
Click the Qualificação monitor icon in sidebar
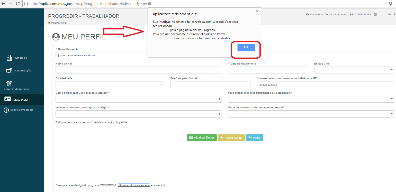(9, 71)
